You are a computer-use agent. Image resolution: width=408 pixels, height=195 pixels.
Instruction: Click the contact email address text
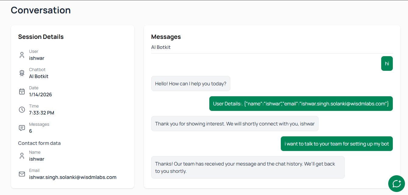[73, 177]
